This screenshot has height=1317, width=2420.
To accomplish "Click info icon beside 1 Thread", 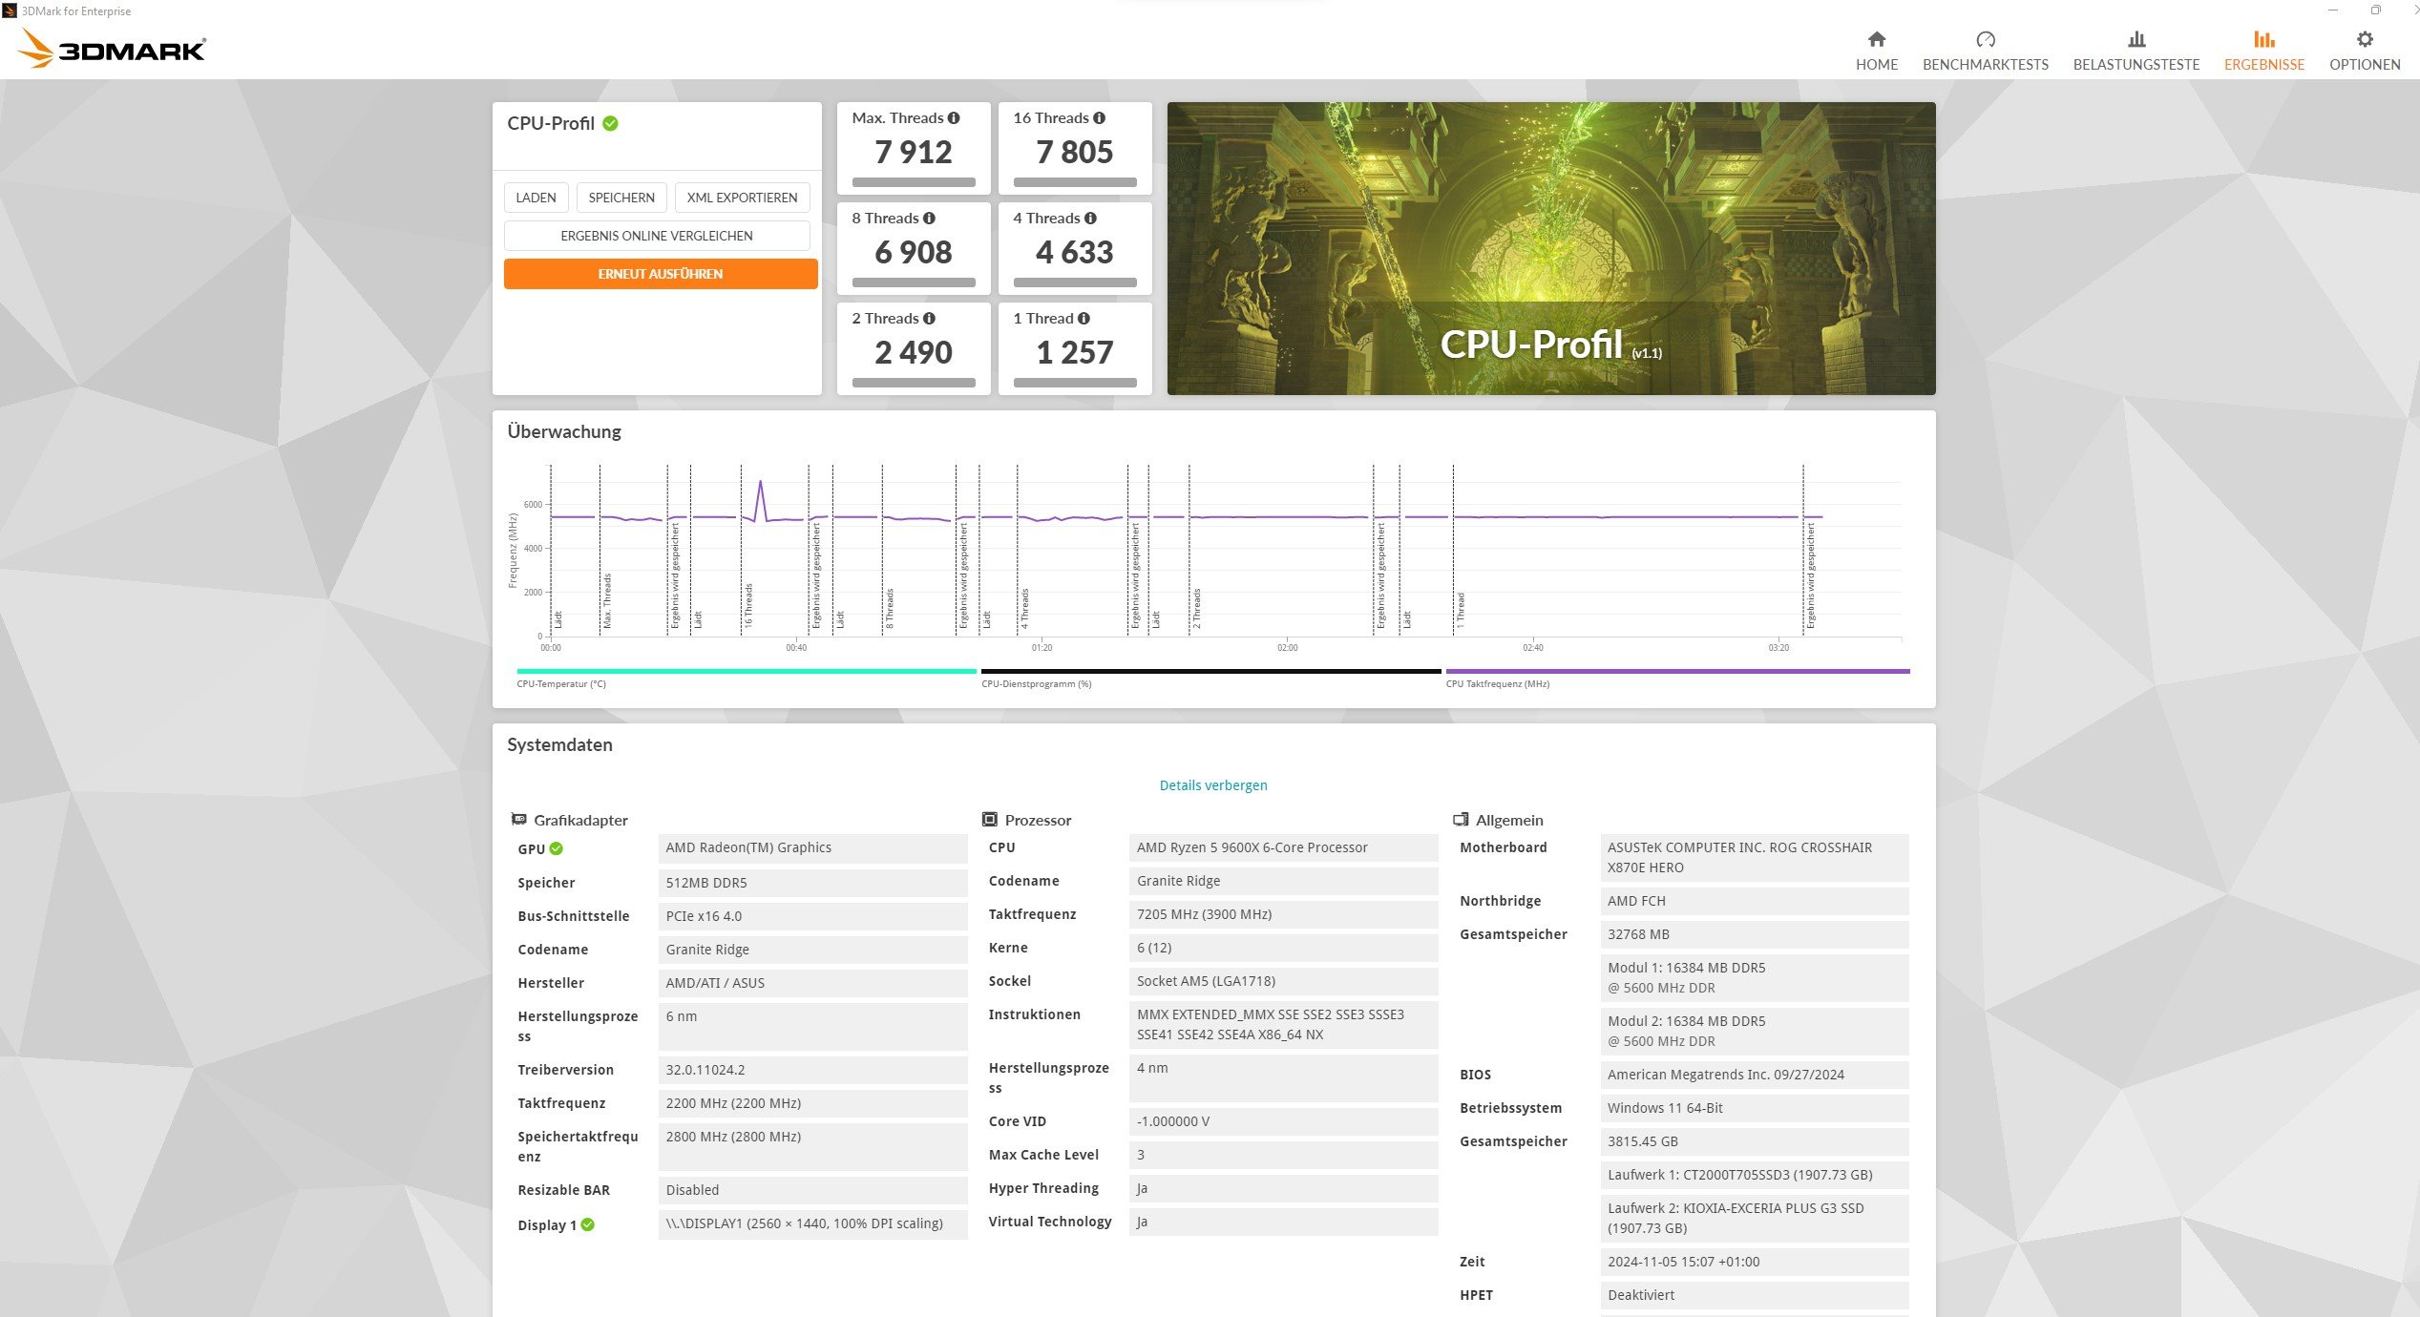I will (x=1084, y=319).
